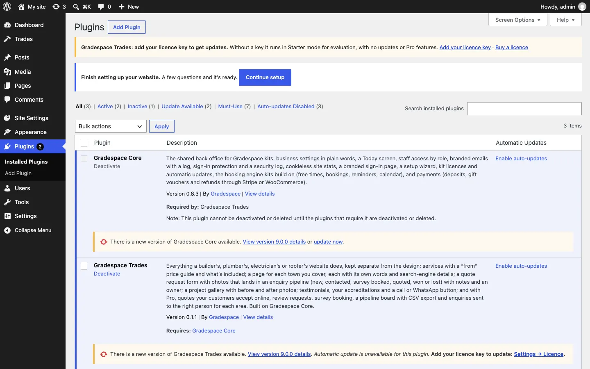Image resolution: width=590 pixels, height=369 pixels.
Task: Open the Bulk actions dropdown
Action: (111, 126)
